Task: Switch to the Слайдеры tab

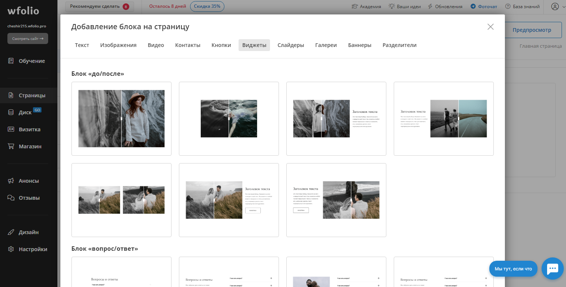Action: click(x=291, y=45)
